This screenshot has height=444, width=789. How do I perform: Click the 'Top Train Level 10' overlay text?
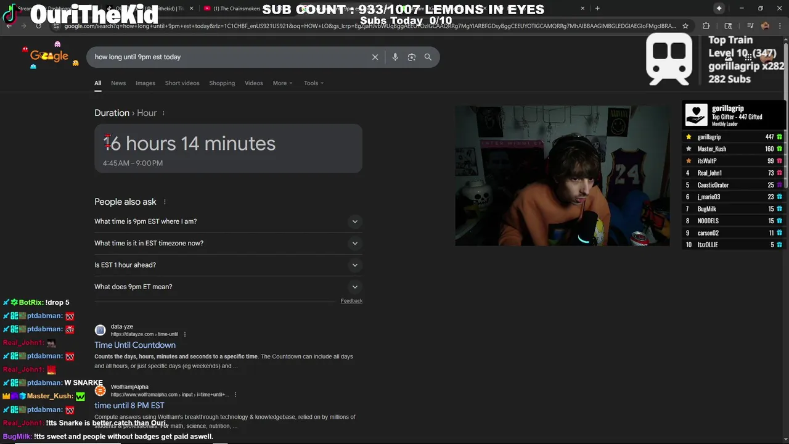pyautogui.click(x=746, y=59)
